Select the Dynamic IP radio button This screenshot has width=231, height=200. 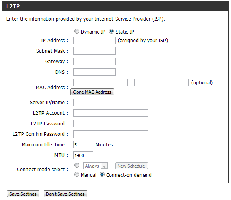(x=76, y=32)
